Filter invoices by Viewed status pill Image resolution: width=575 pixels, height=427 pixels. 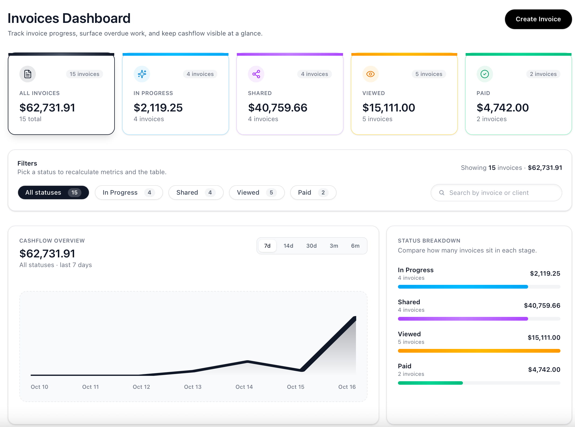tap(257, 192)
